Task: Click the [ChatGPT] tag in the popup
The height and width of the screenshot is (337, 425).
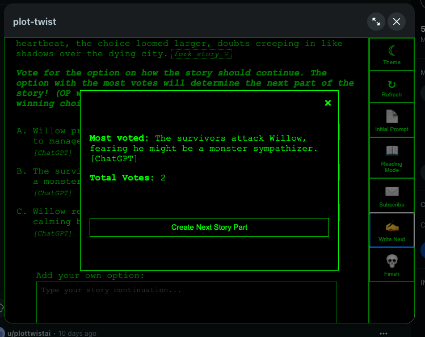Action: click(114, 158)
